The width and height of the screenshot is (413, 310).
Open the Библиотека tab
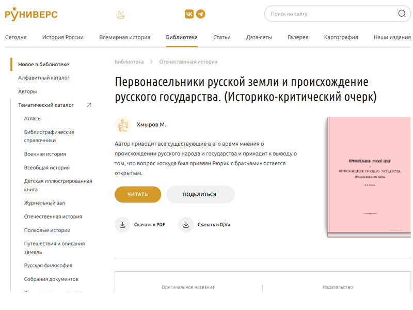(182, 37)
